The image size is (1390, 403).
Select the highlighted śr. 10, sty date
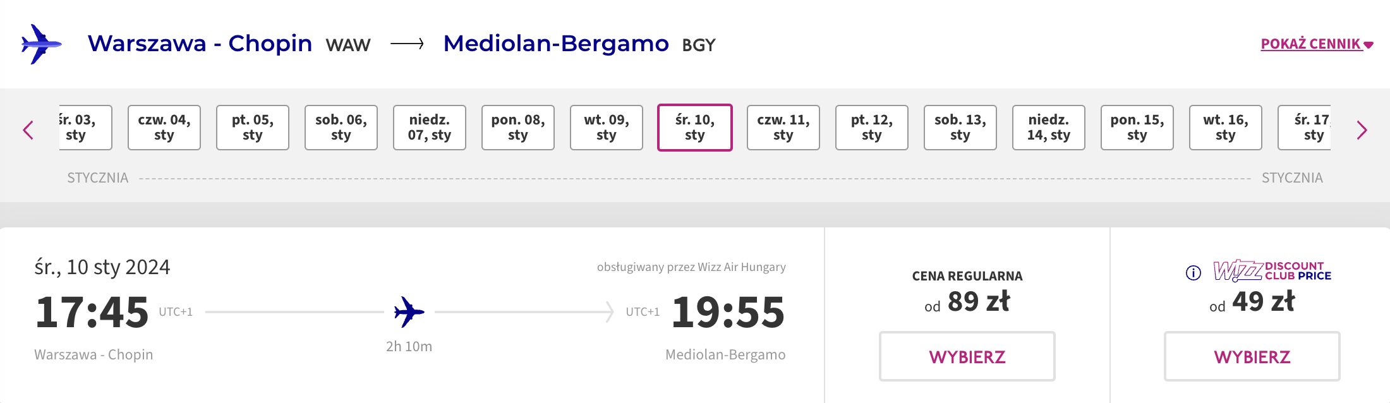695,128
